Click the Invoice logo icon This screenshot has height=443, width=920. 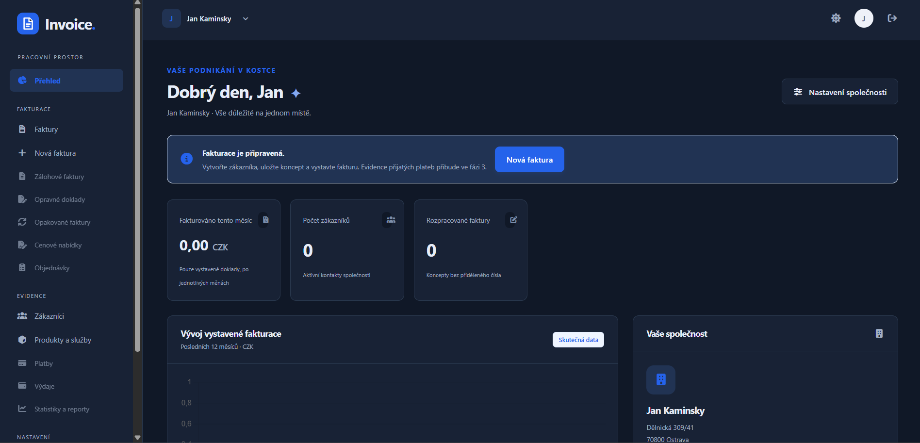click(x=28, y=24)
